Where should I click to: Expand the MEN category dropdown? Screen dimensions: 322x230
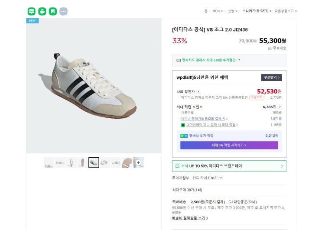[217, 11]
